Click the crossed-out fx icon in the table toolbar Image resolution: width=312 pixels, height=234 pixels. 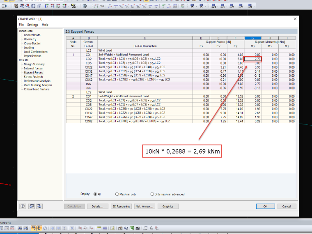156,228
